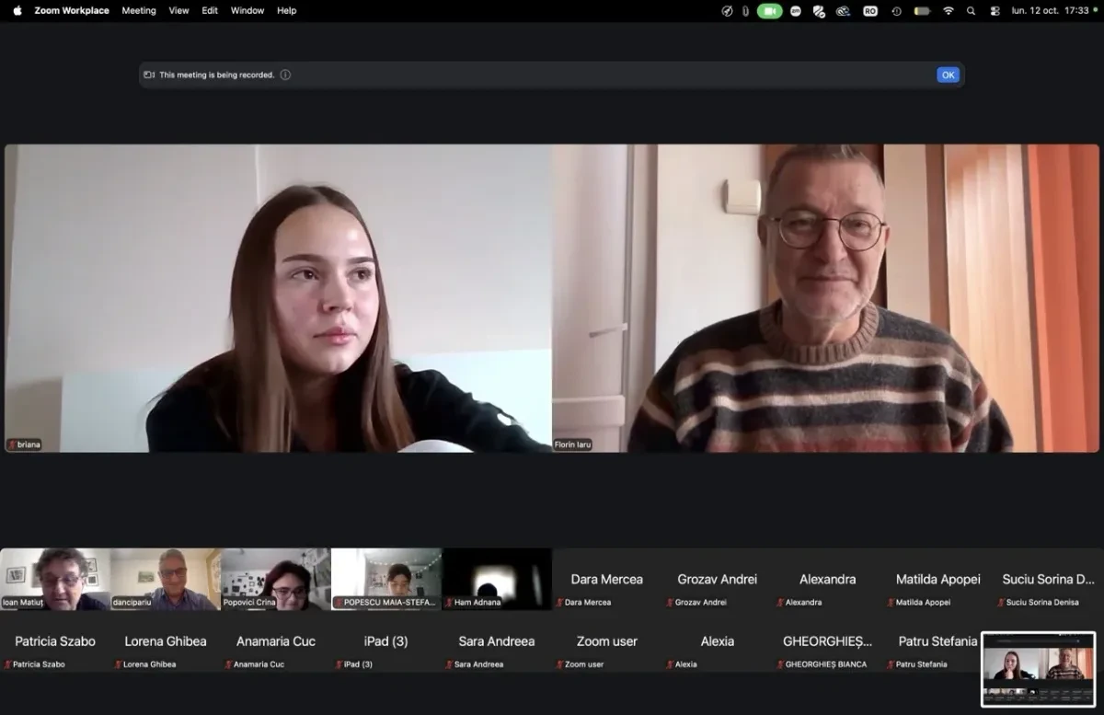Screen dimensions: 1104x715
Task: Click the shield security icon in the menu bar
Action: [x=819, y=11]
